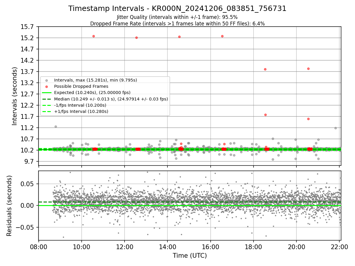Click the gray point near 08:45 at 11.2 s
Screen dimensions: 355x266
56,126
